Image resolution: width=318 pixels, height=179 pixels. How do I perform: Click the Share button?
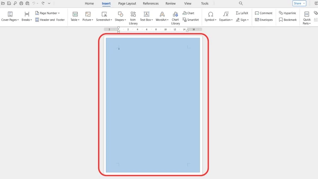(299, 3)
